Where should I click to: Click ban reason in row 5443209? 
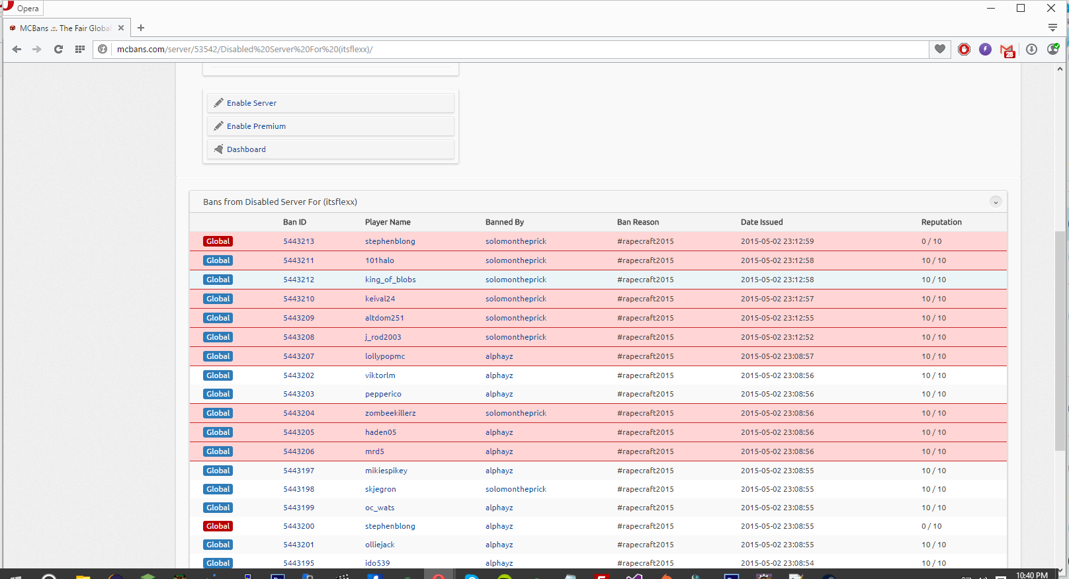coord(646,318)
